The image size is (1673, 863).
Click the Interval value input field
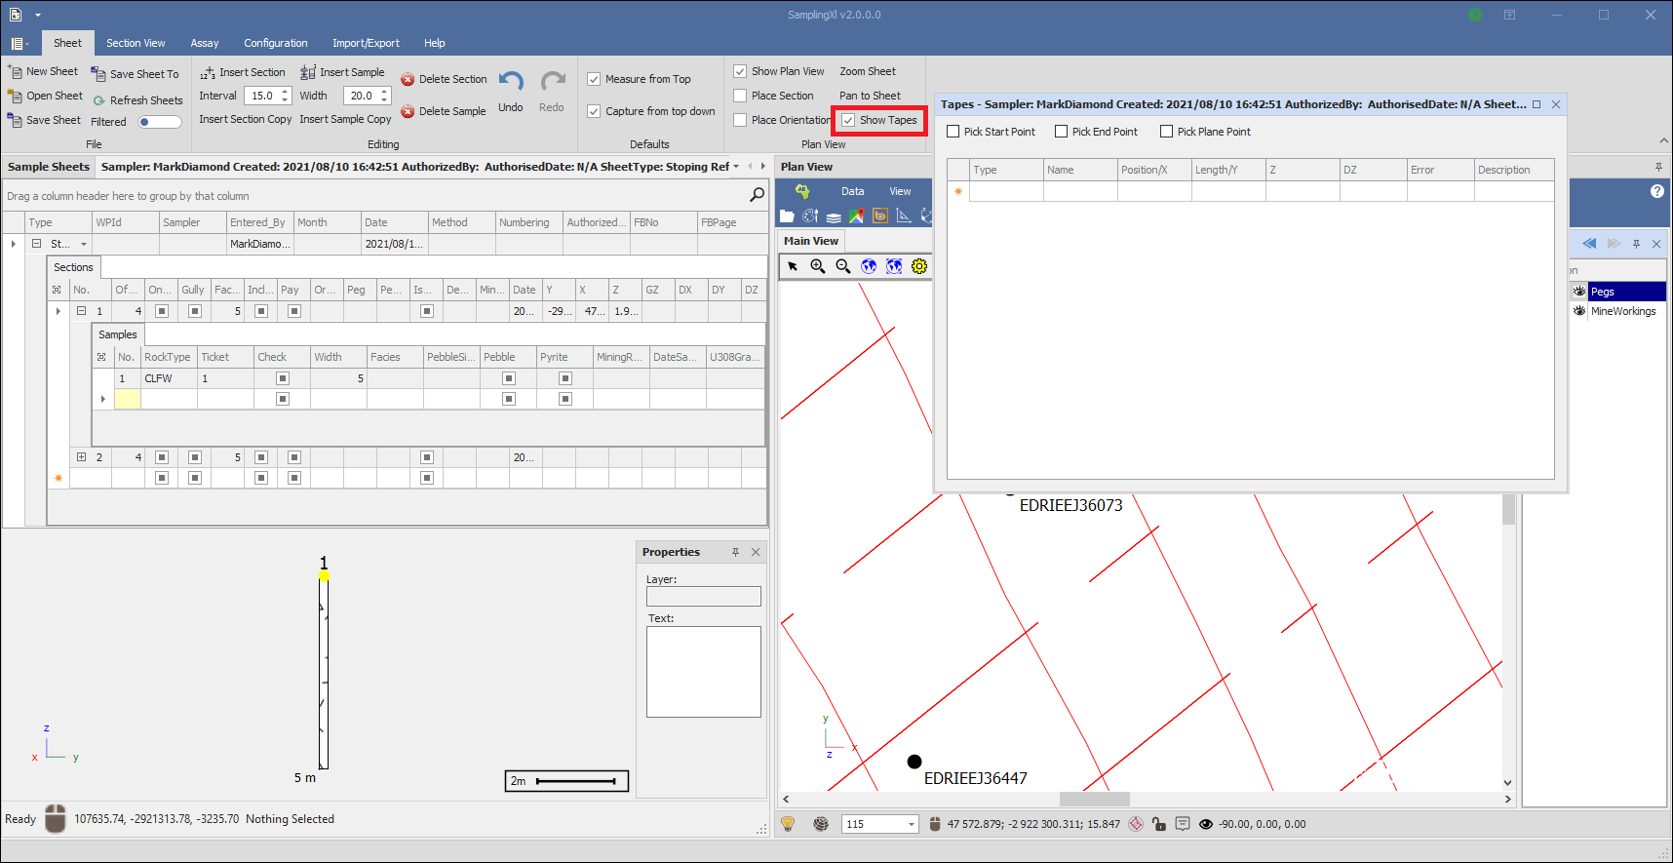pyautogui.click(x=262, y=96)
